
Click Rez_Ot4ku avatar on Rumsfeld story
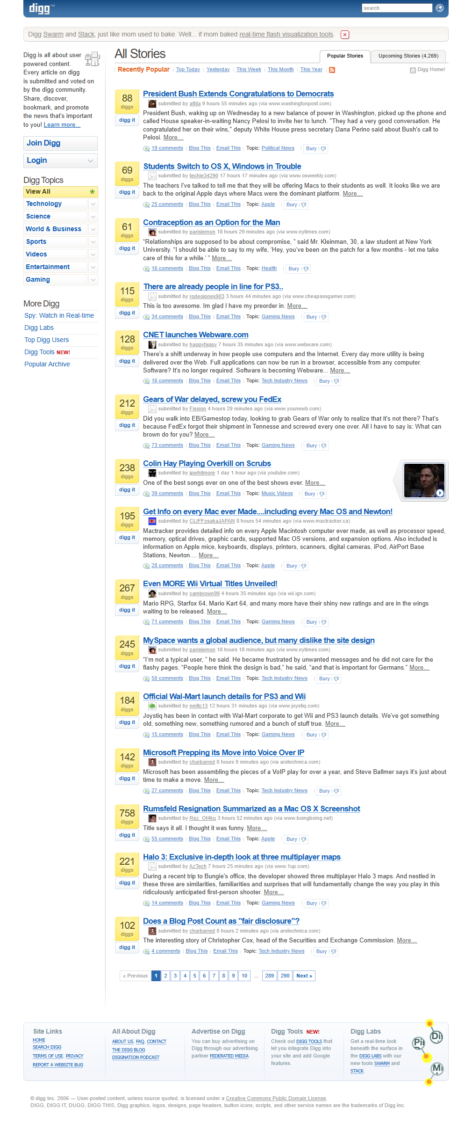pyautogui.click(x=152, y=818)
